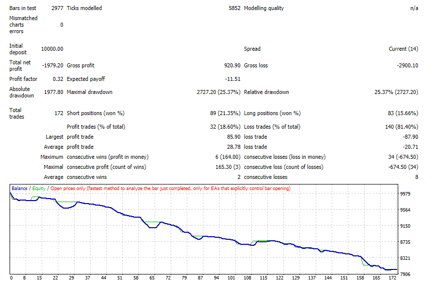The width and height of the screenshot is (438, 282).
Task: Click the Gross loss value -2900.10
Action: [x=408, y=65]
